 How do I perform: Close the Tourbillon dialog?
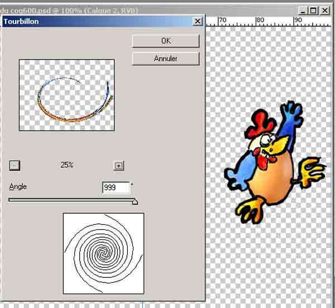[x=198, y=21]
